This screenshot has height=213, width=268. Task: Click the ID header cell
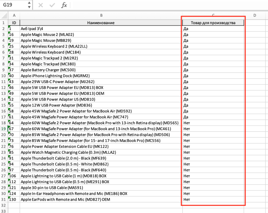tap(14, 23)
